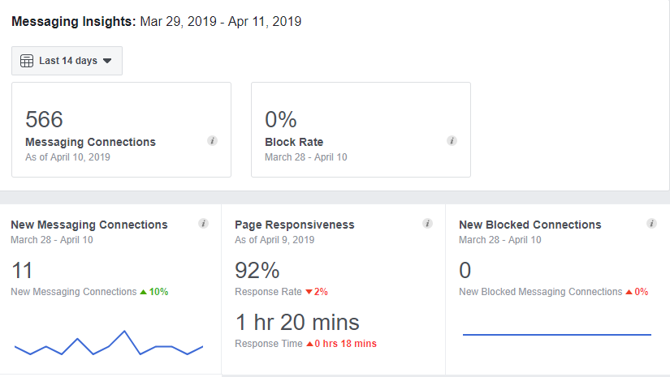
Task: Click the 11 new connections count
Action: coord(22,270)
